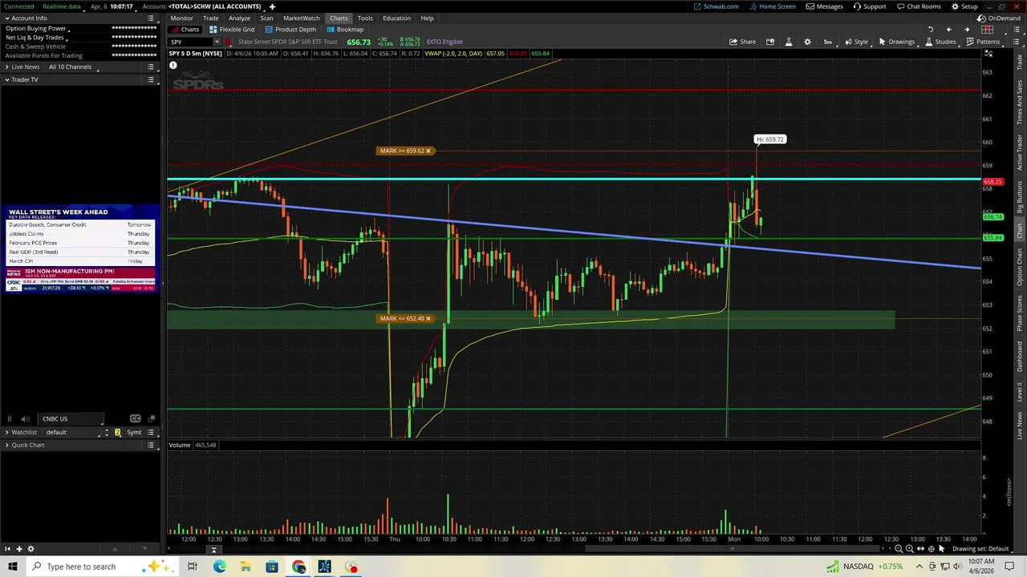This screenshot has height=577, width=1027.
Task: Select the CNBC US channel dropdown
Action: [72, 418]
